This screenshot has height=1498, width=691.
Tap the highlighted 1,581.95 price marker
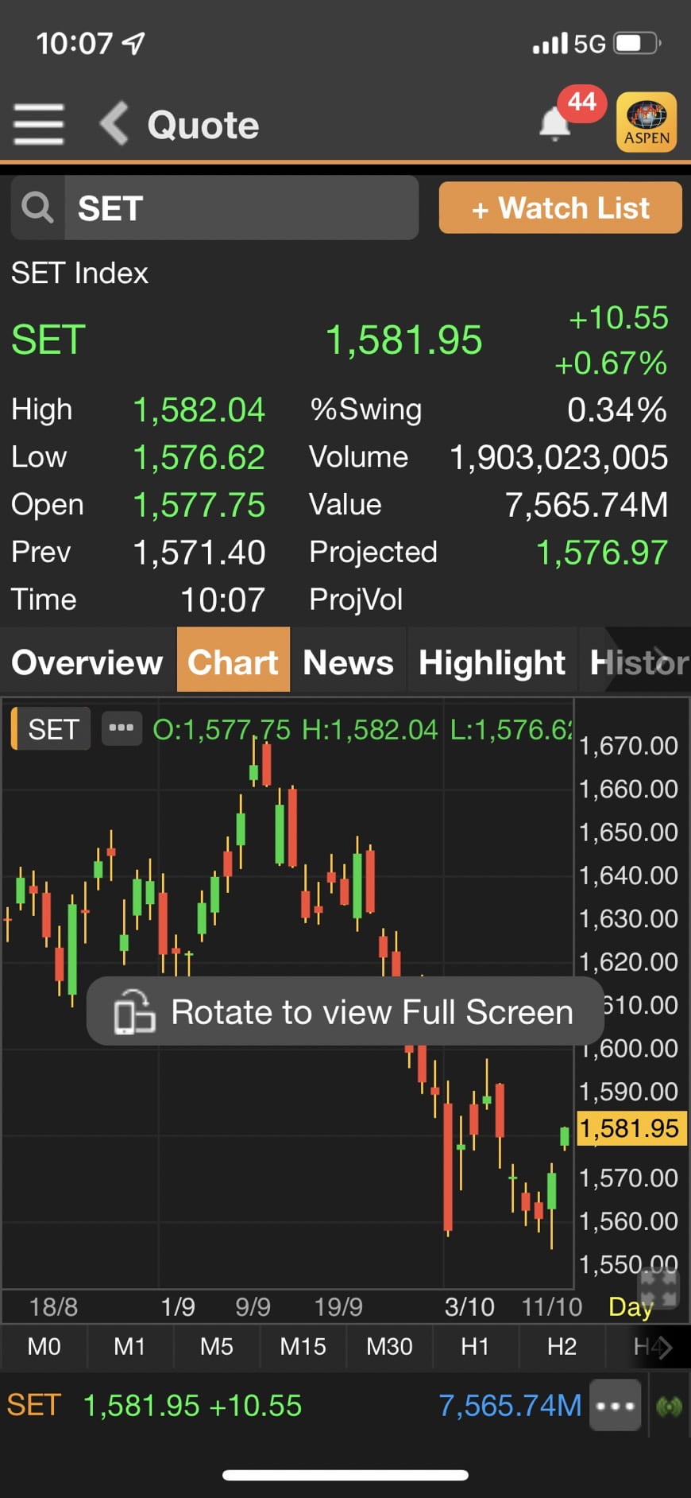tap(631, 1128)
